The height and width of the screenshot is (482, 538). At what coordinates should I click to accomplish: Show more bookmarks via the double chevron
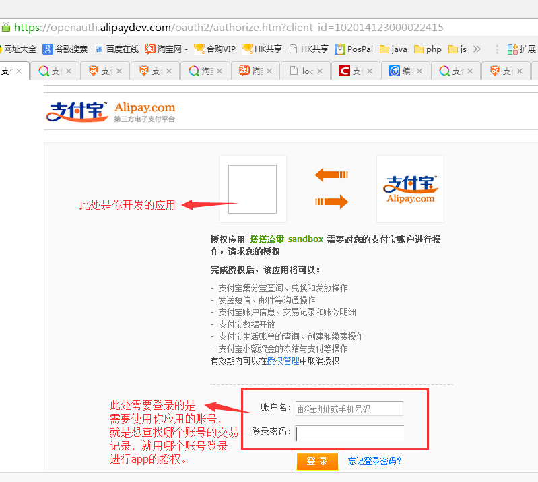[x=477, y=49]
